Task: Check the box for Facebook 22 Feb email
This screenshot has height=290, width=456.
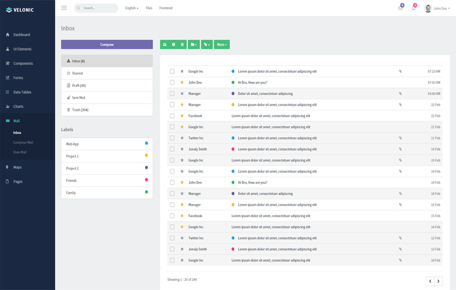Action: point(172,116)
